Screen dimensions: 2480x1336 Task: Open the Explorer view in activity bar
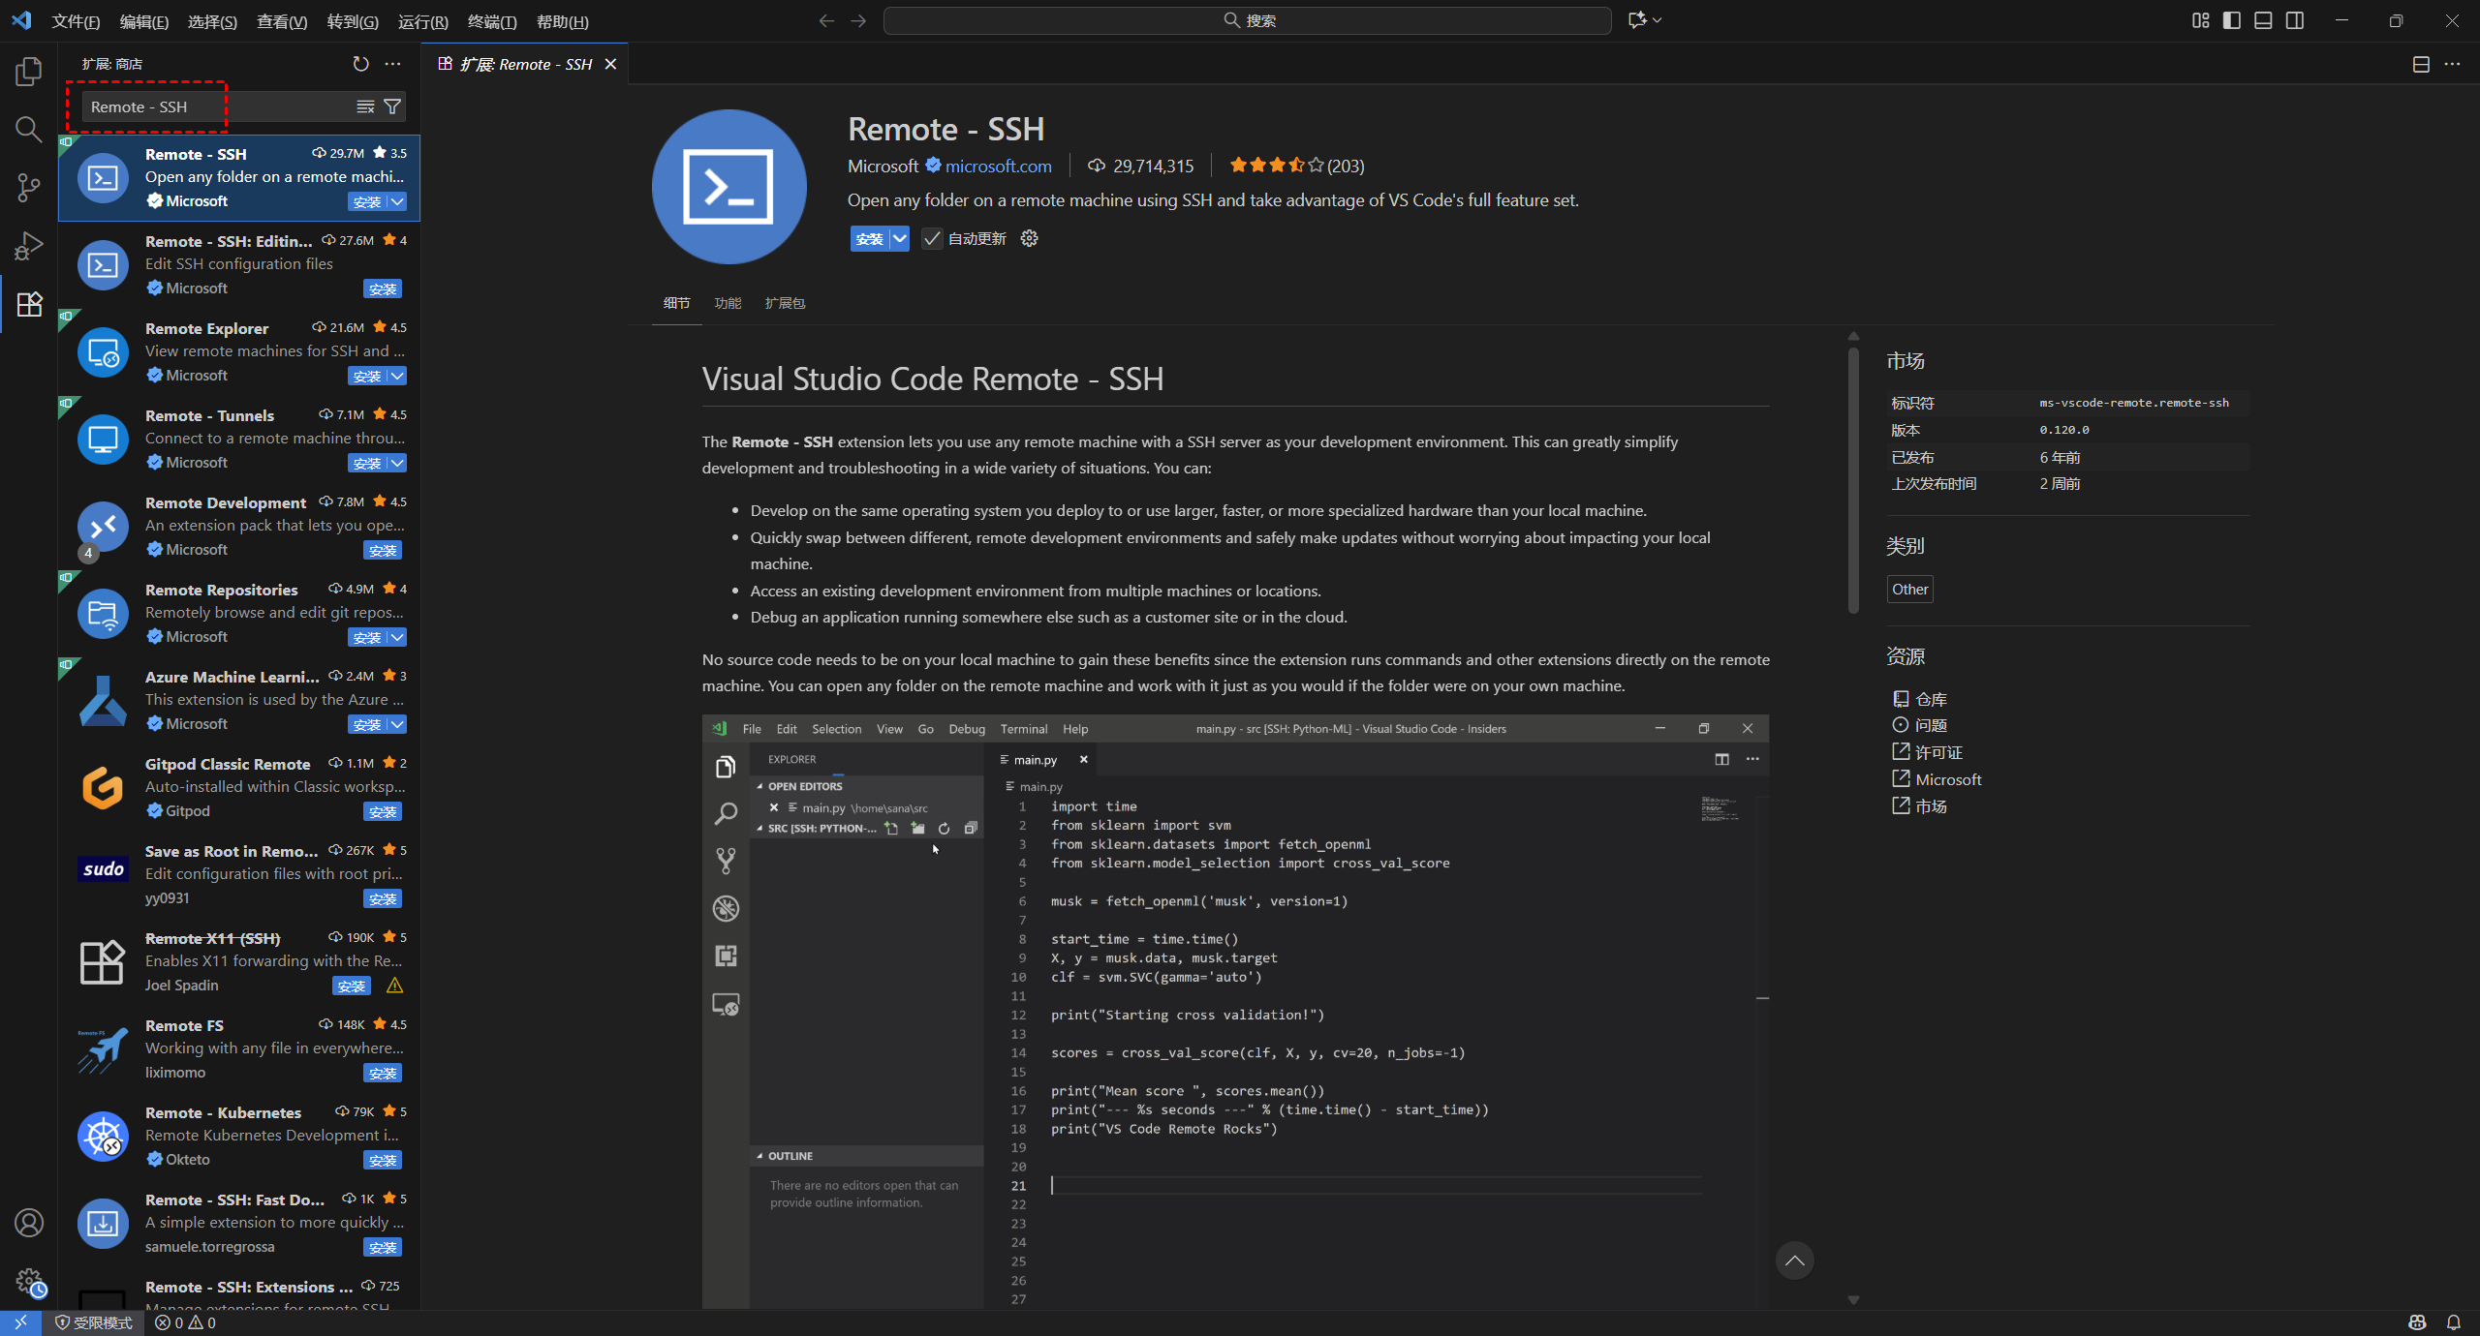(29, 71)
